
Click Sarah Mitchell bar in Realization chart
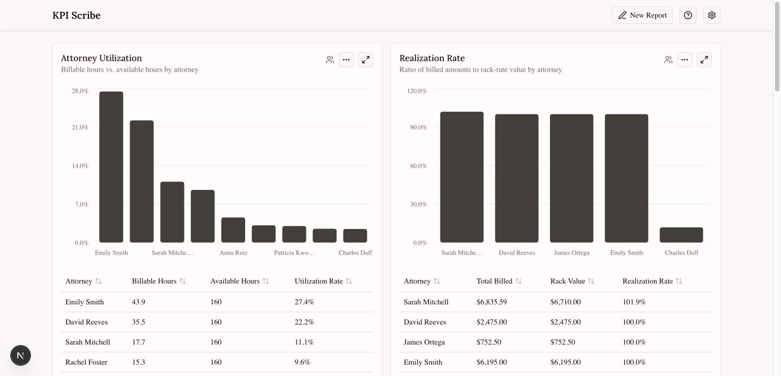point(462,177)
